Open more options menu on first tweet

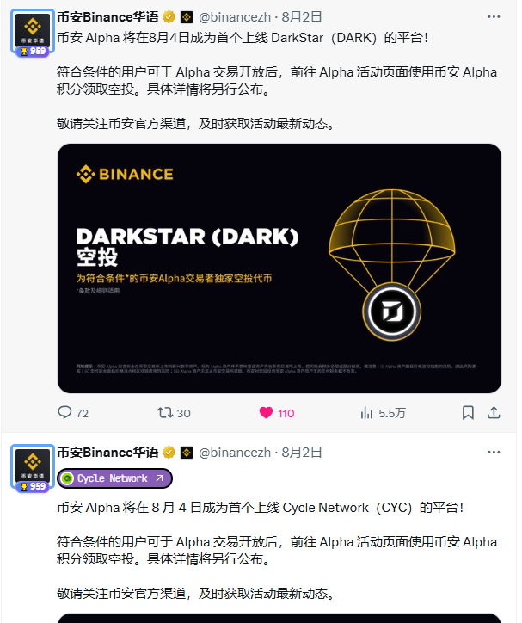point(494,16)
